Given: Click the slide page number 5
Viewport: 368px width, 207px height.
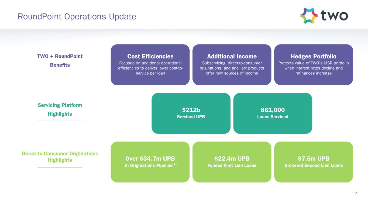Looking at the screenshot, I should coord(356,192).
